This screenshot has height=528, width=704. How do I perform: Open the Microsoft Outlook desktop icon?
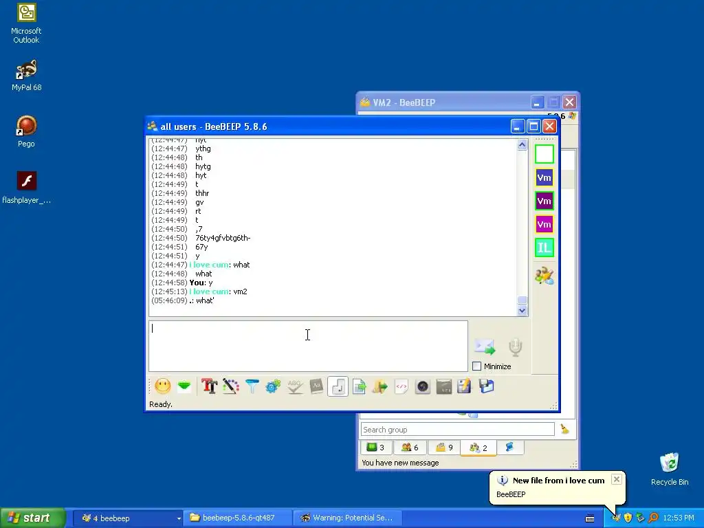coord(26,23)
